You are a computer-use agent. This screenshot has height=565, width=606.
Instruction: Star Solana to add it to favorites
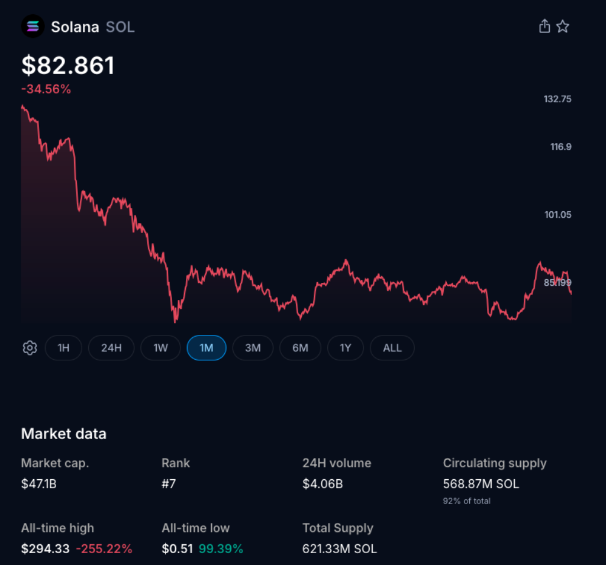tap(563, 26)
